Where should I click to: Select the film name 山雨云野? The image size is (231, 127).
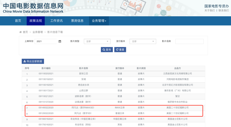(83, 91)
